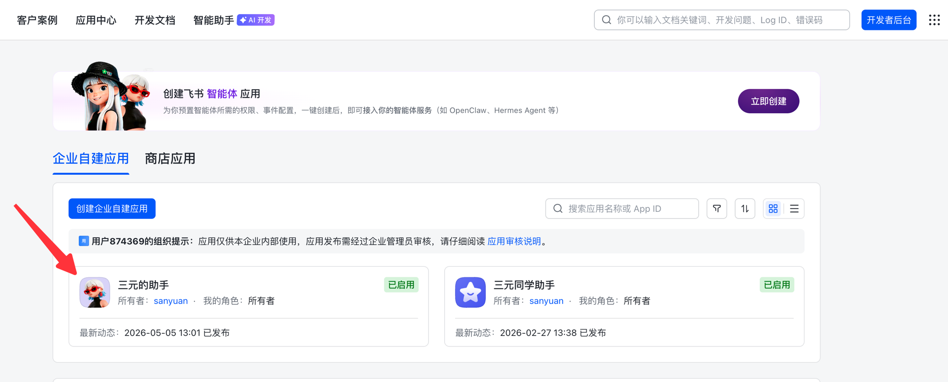The height and width of the screenshot is (382, 948).
Task: Click the magnifier icon in top search bar
Action: (x=607, y=20)
